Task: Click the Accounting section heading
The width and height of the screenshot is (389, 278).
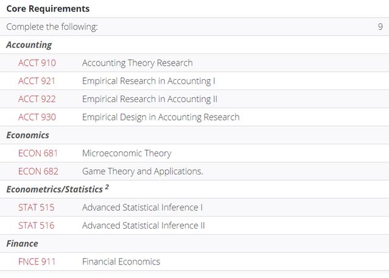Action: point(29,45)
